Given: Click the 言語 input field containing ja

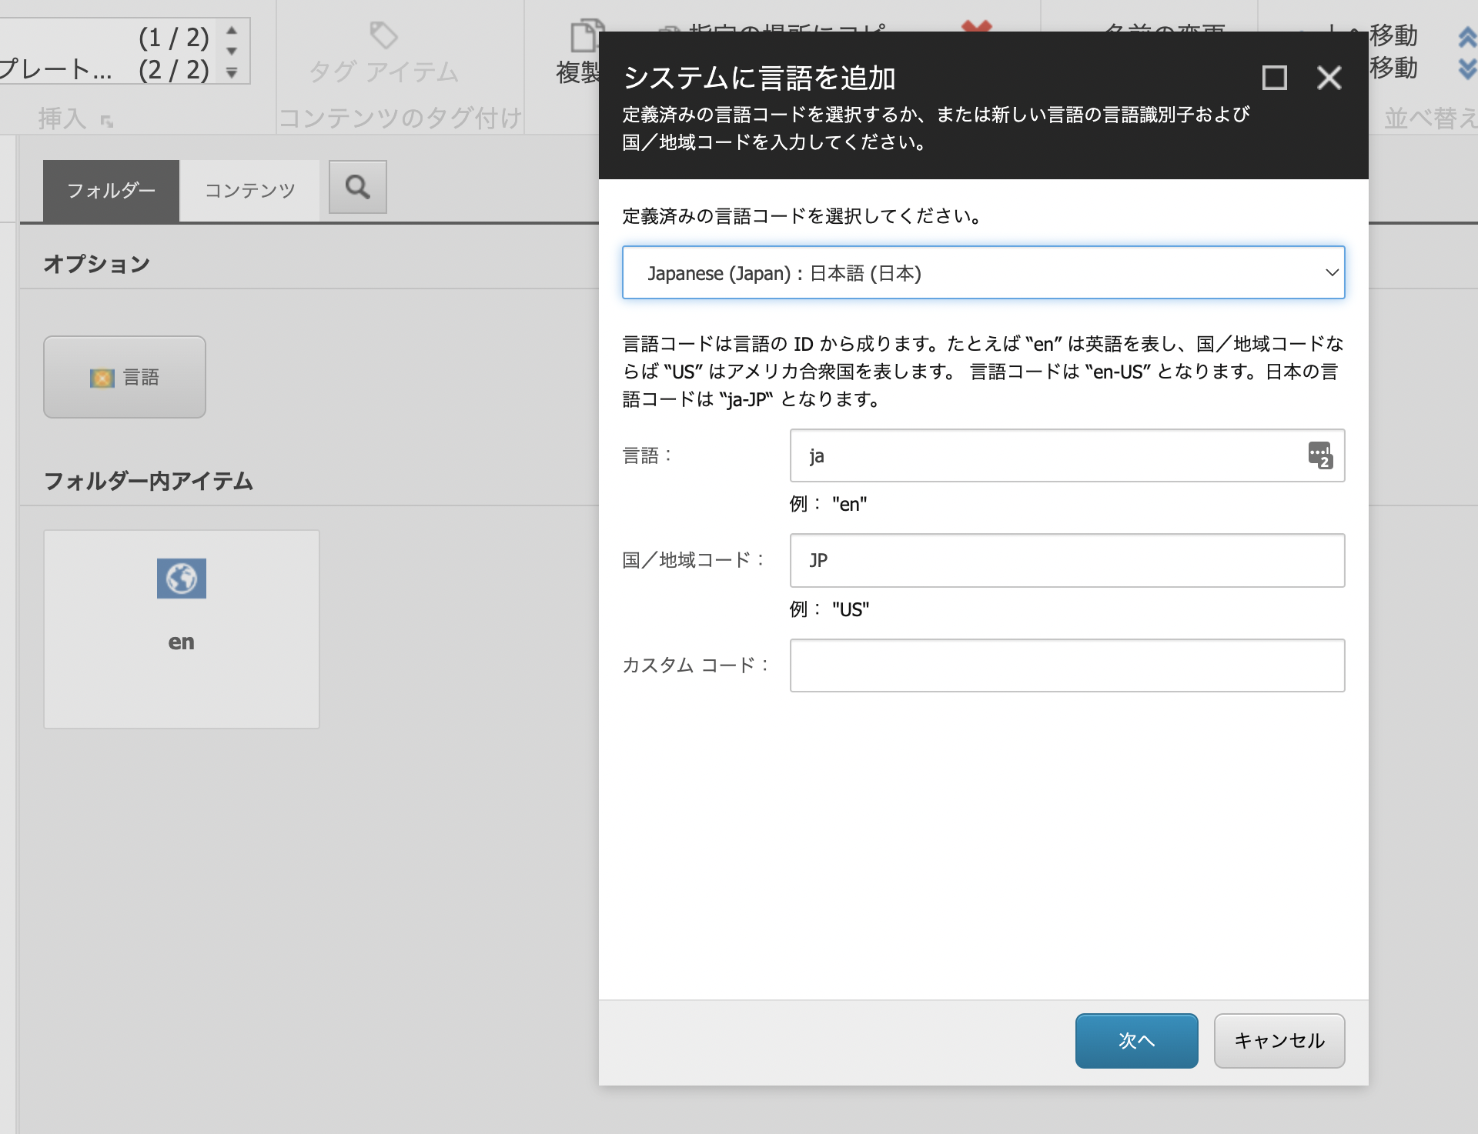Looking at the screenshot, I should [x=1067, y=455].
